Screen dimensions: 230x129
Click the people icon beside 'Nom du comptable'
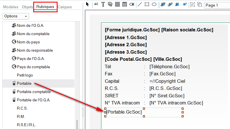[14, 34]
